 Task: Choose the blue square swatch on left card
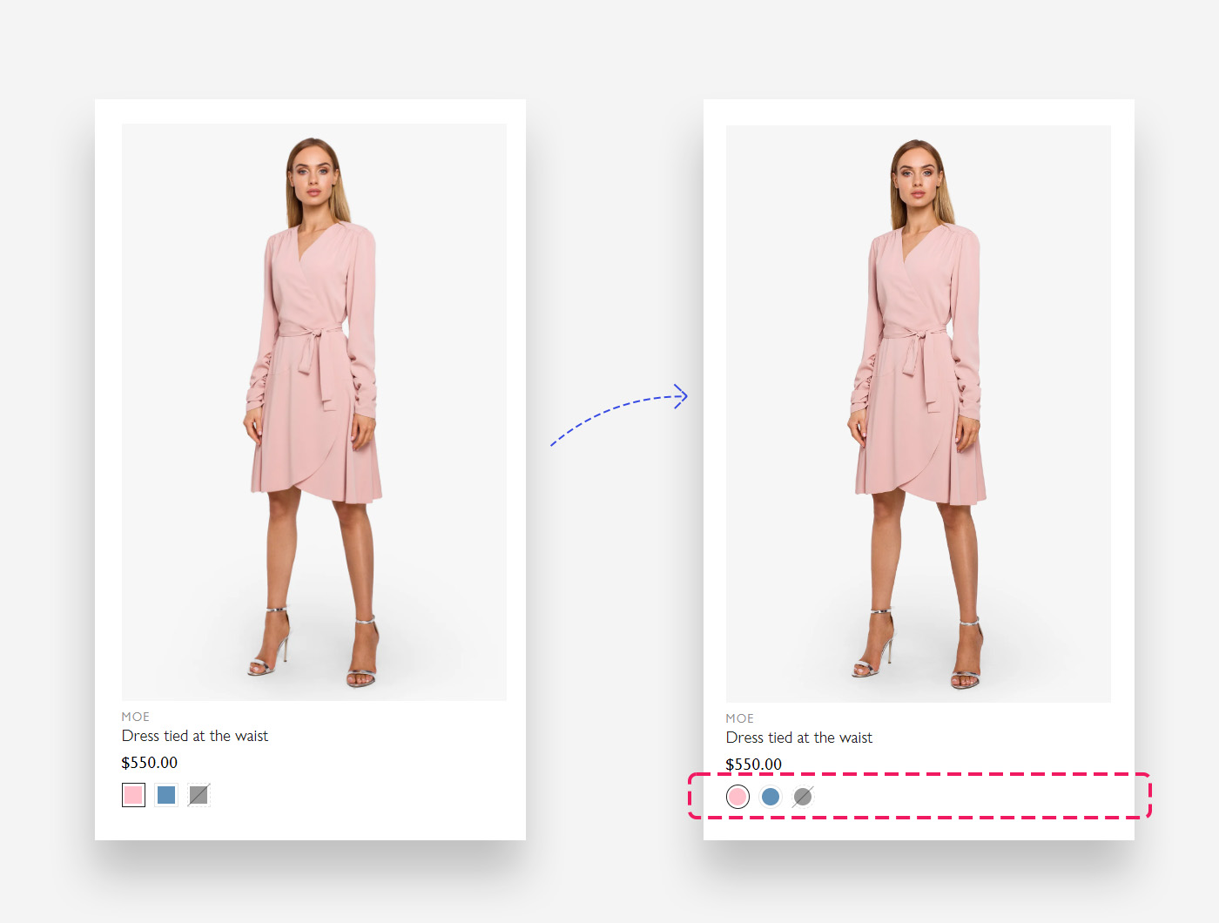[166, 795]
